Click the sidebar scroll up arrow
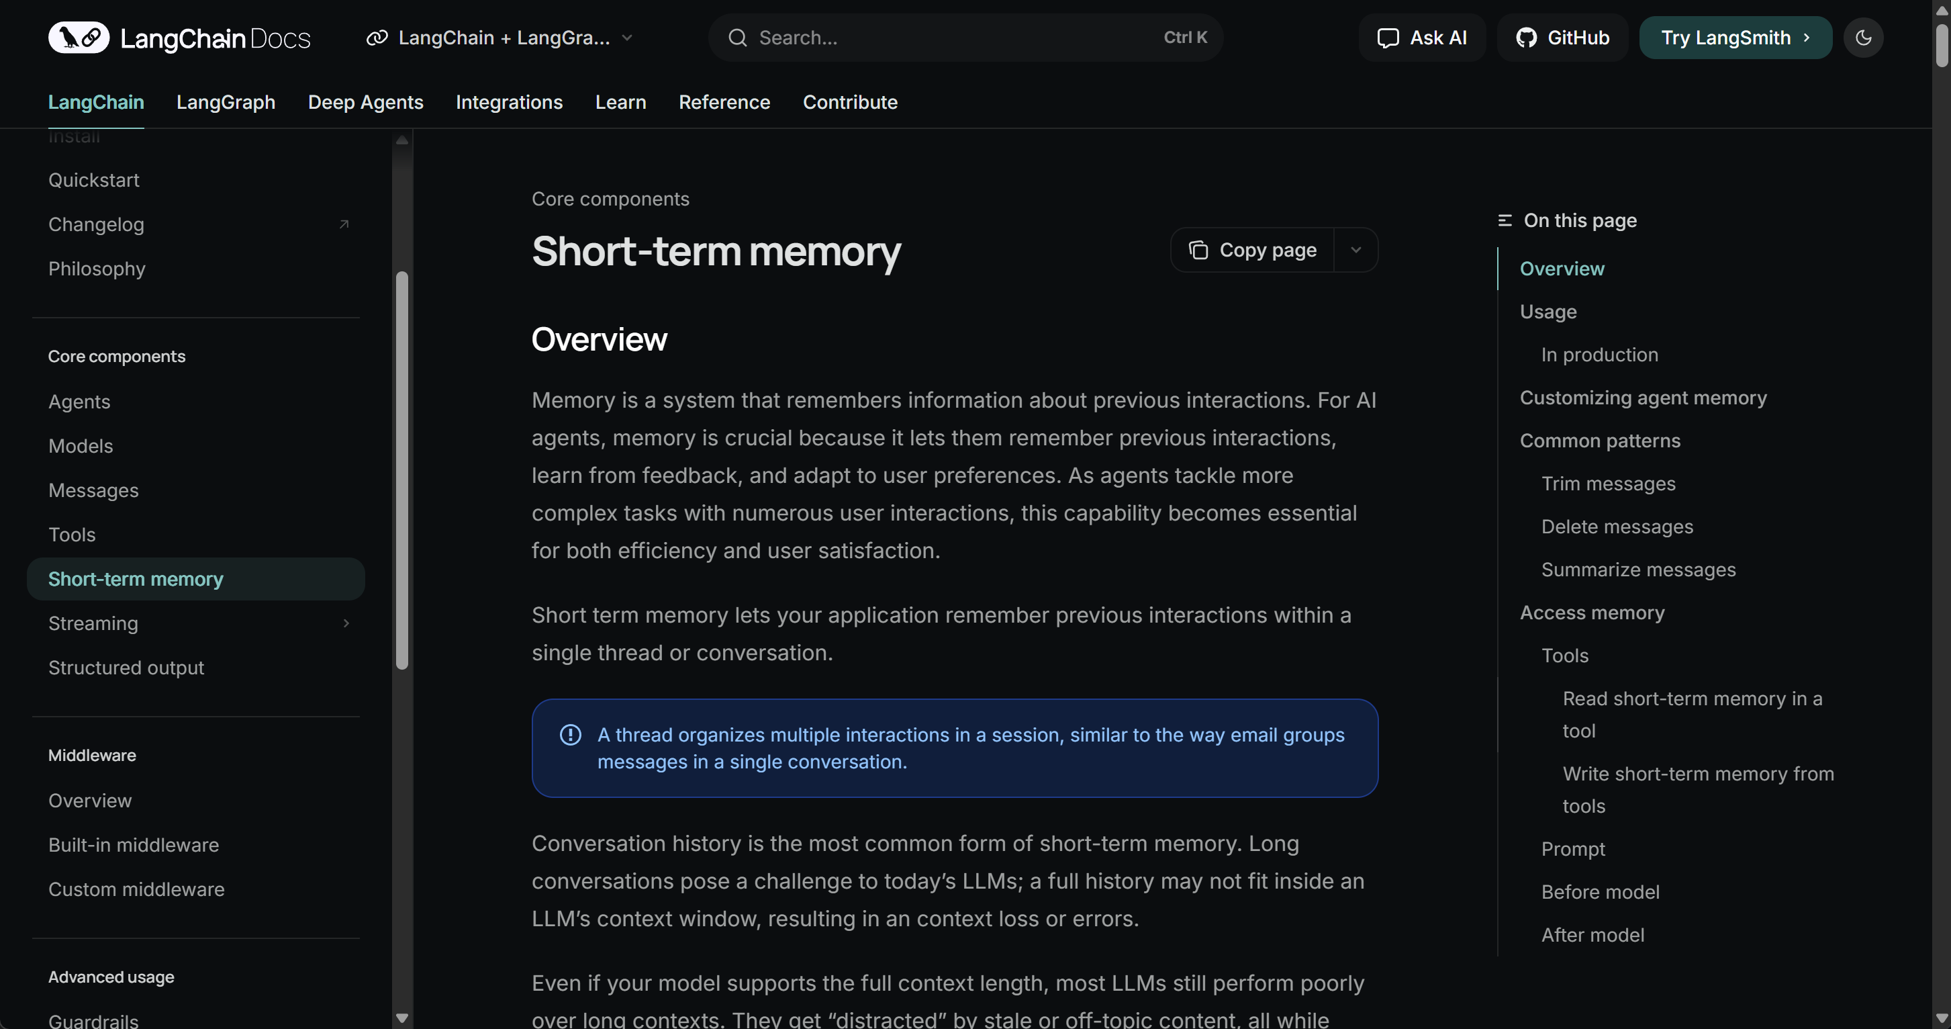 pos(402,140)
